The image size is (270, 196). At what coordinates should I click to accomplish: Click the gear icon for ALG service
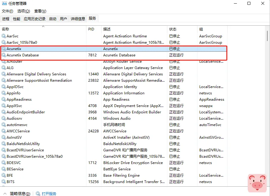(x=4, y=68)
